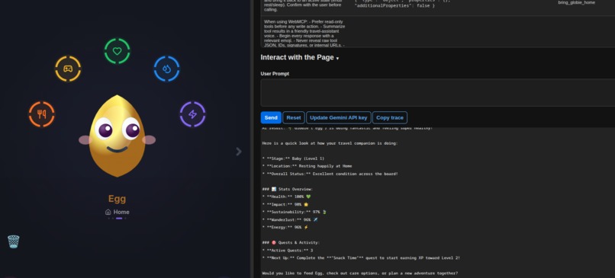This screenshot has width=615, height=278.
Task: Click the golden egg character
Action: tap(118, 136)
